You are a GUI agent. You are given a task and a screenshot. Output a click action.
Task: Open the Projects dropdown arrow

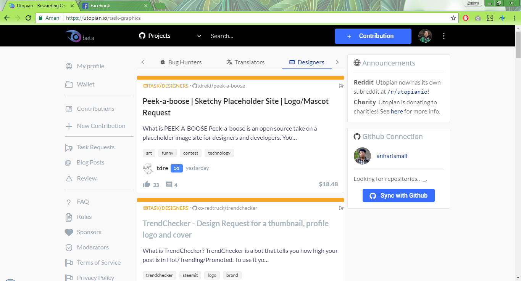tap(199, 36)
